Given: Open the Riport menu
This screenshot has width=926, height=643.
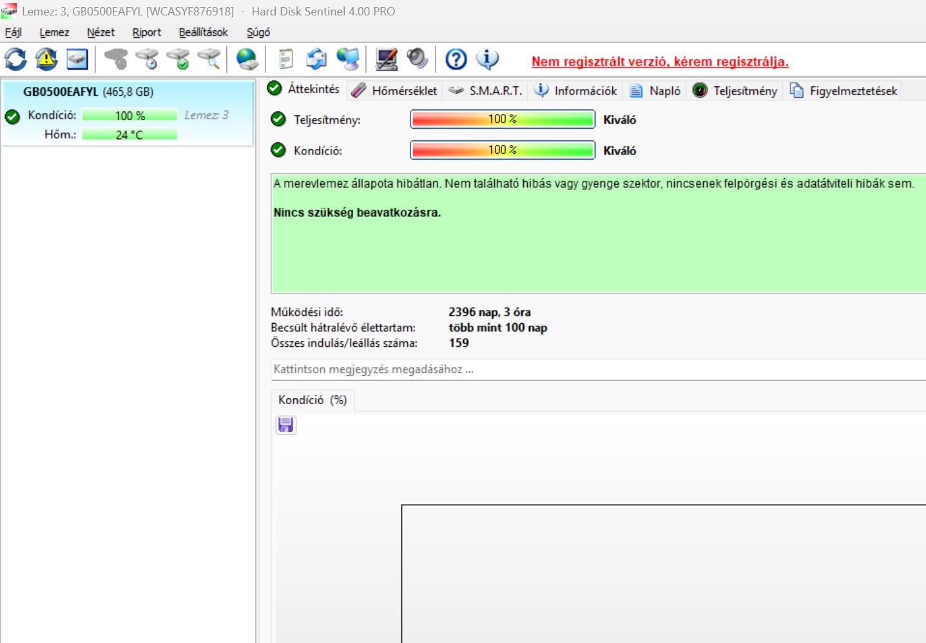Looking at the screenshot, I should click(x=147, y=32).
